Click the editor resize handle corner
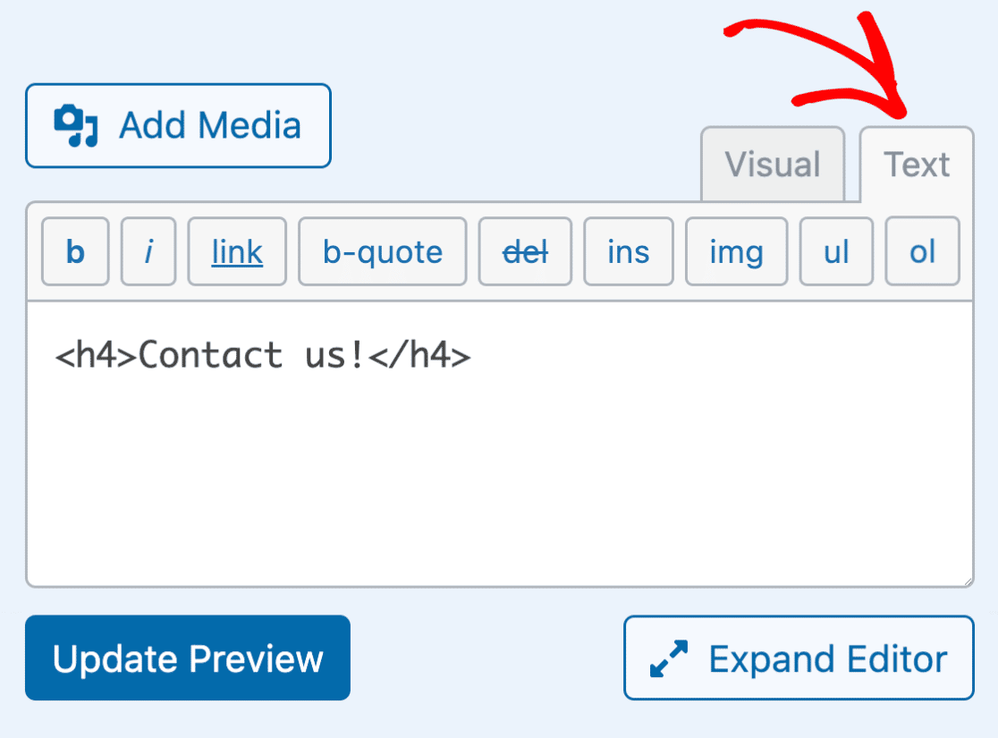The width and height of the screenshot is (998, 738). coord(967,581)
